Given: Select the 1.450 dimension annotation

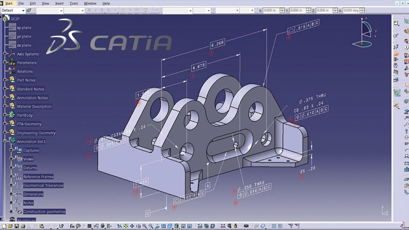Looking at the screenshot, I should (141, 182).
